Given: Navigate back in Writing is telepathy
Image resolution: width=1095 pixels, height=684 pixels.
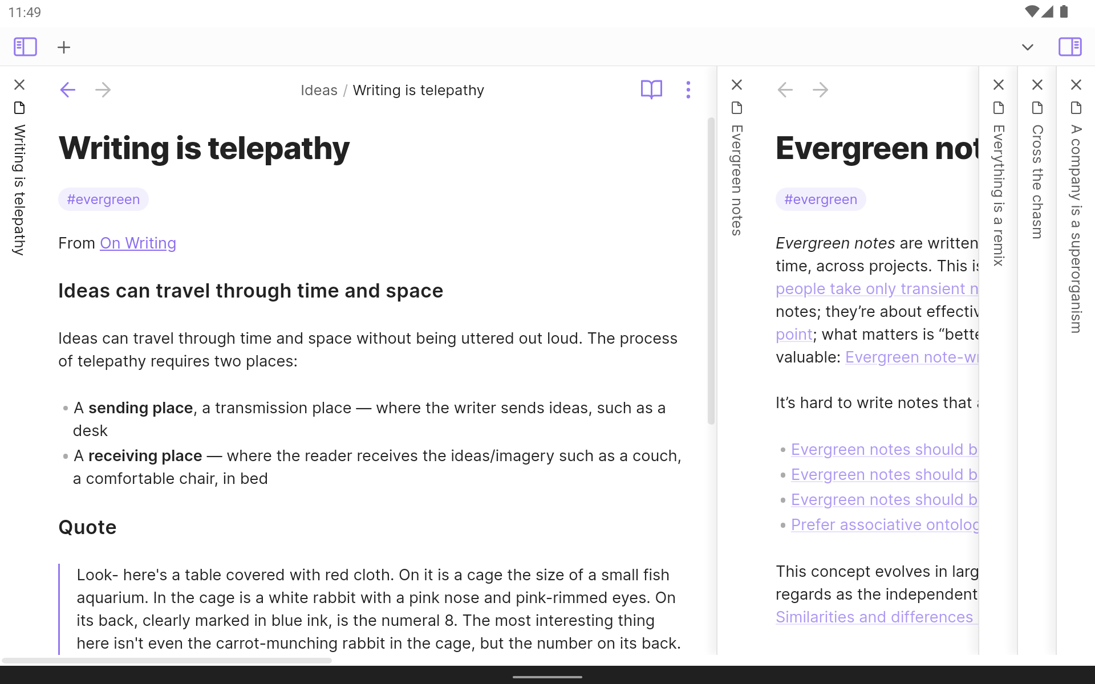Looking at the screenshot, I should (68, 89).
